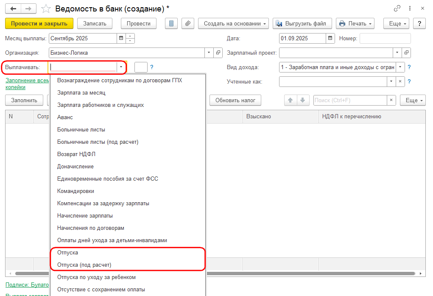433x296 pixels.
Task: Select Больничные листы option
Action: click(128, 130)
